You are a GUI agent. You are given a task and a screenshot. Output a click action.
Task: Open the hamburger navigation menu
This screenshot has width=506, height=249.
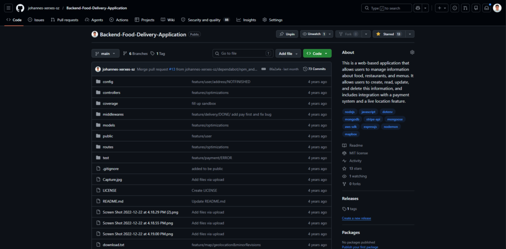point(9,8)
